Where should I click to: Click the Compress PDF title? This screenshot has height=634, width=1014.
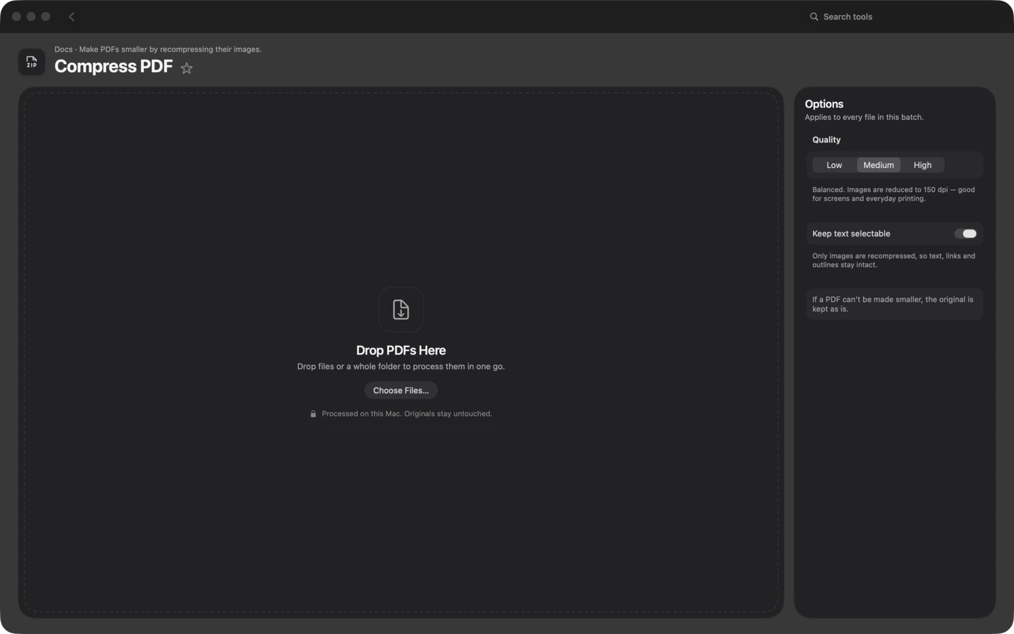(x=113, y=67)
